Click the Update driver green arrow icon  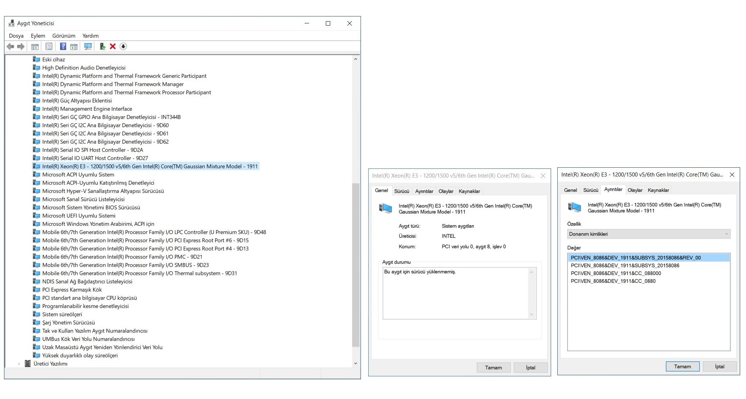[102, 46]
